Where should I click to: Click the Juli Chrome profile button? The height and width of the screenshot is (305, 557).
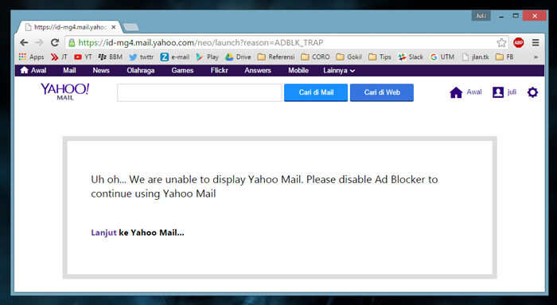(x=481, y=16)
